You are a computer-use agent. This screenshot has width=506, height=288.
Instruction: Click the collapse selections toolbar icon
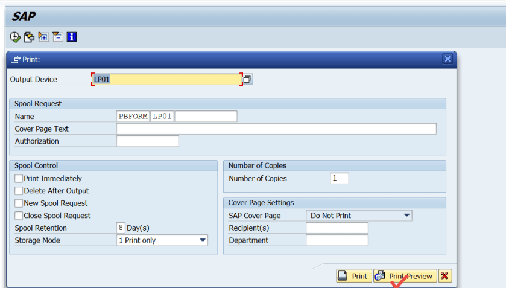(x=57, y=37)
